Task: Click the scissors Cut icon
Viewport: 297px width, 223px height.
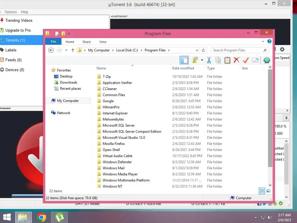Action: tap(209, 60)
